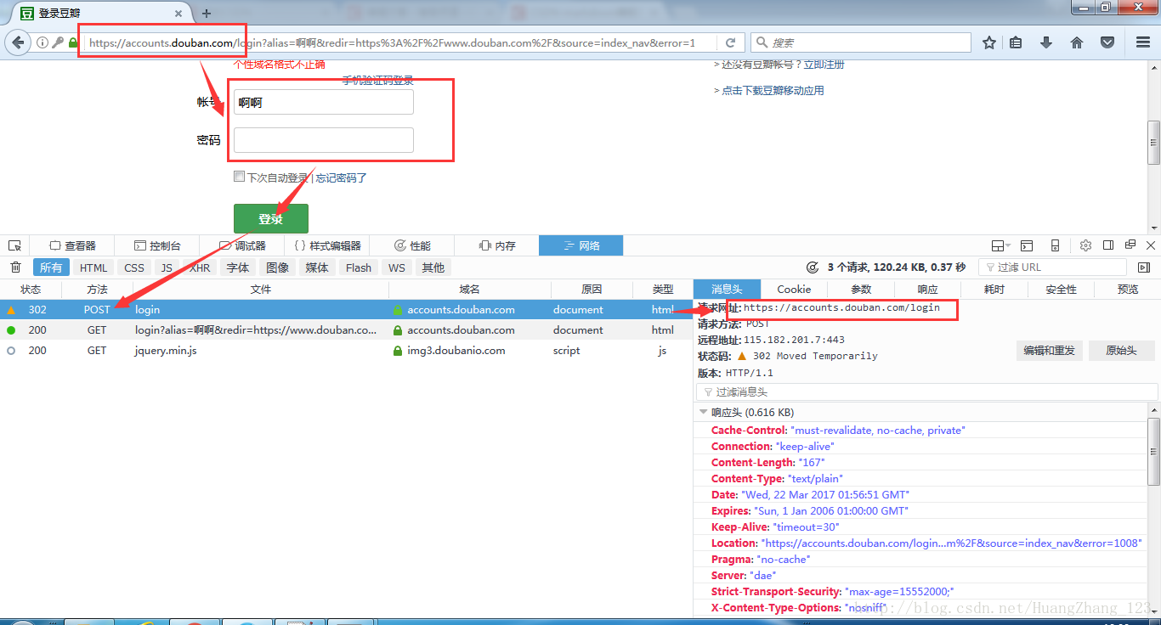This screenshot has width=1161, height=625.
Task: Open the 样式编辑器 devtools tab
Action: [327, 245]
